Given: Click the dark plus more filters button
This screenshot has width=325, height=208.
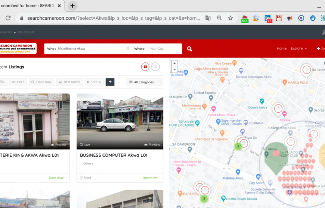Looking at the screenshot, I should pos(110,82).
